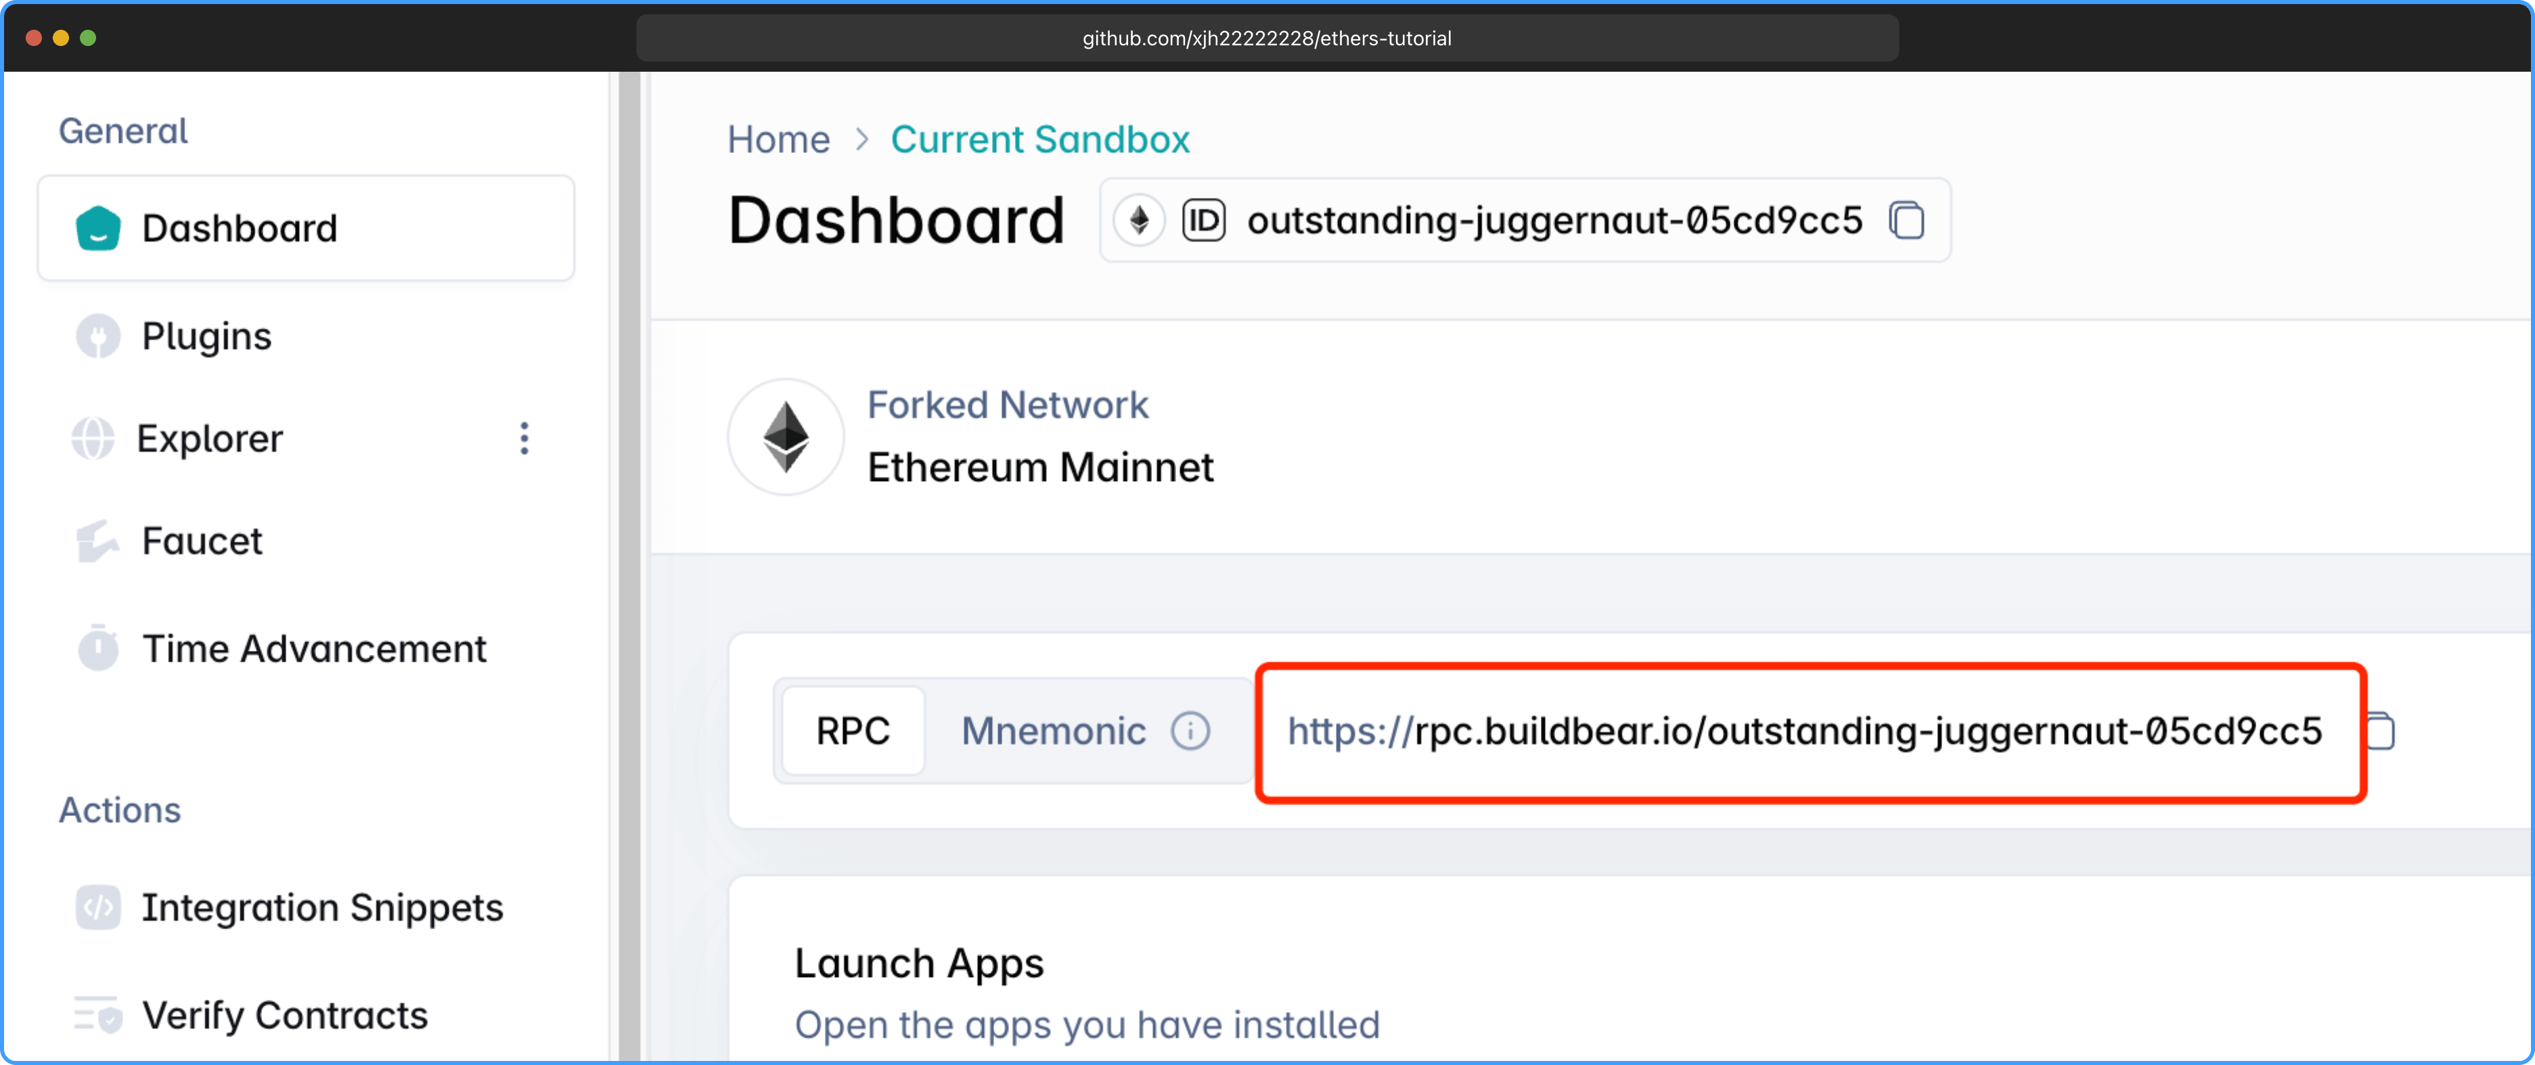Click the sidebar vertical scrollbar
This screenshot has height=1065, width=2535.
[630, 567]
